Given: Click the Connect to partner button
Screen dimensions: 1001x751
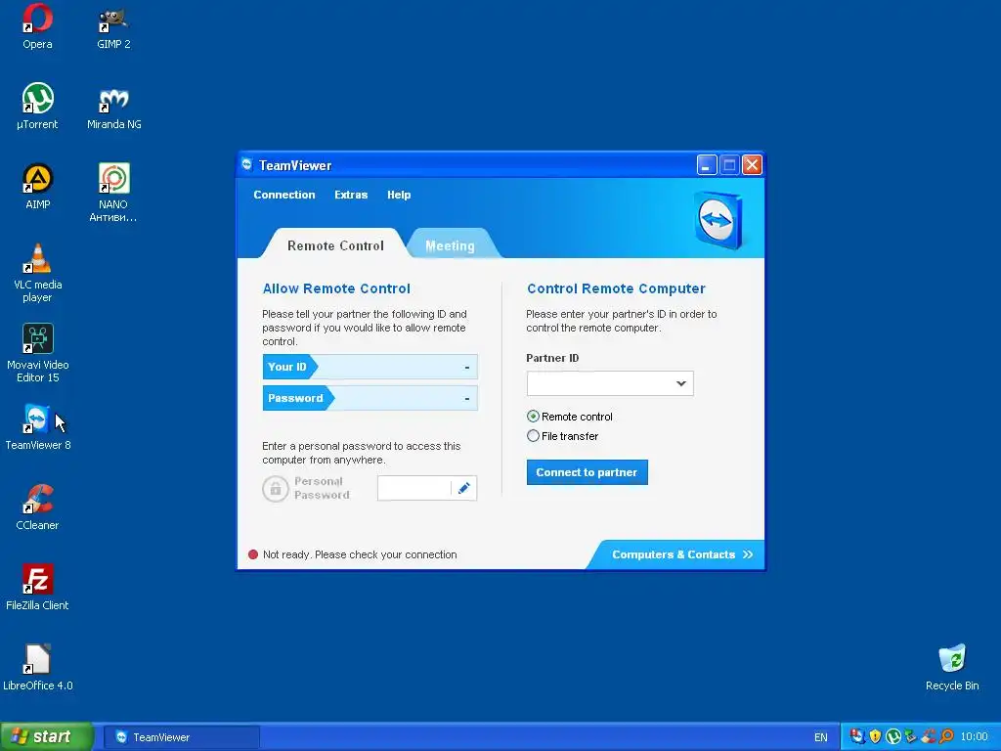Looking at the screenshot, I should (x=587, y=472).
